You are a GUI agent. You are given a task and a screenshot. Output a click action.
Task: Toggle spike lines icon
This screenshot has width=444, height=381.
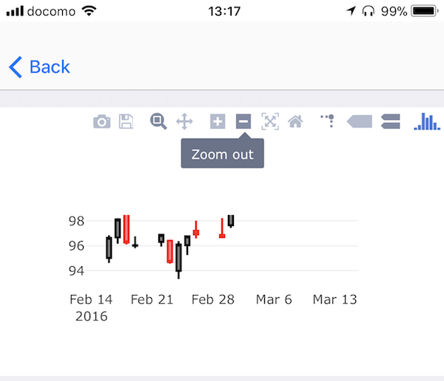click(328, 121)
